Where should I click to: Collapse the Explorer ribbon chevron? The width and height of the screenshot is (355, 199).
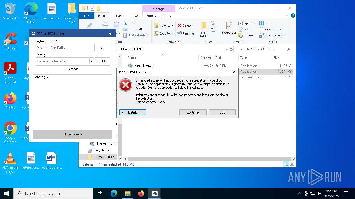(x=287, y=16)
